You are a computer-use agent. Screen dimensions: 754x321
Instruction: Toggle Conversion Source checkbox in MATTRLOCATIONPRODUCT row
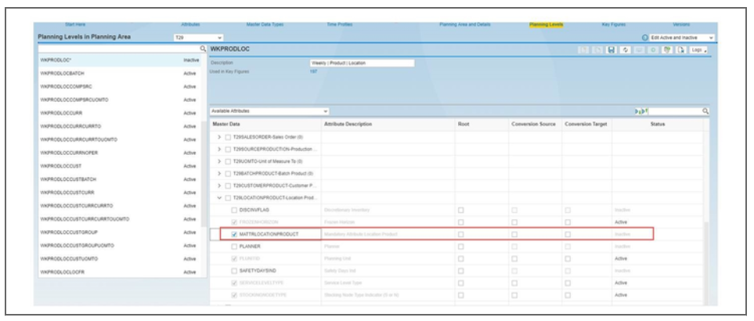pos(514,234)
